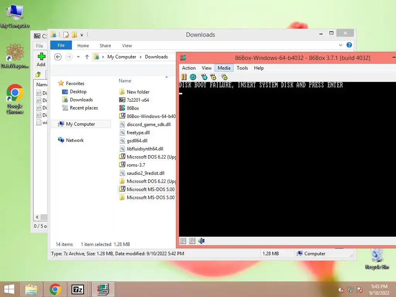Switch to 7-Zip on the taskbar

77,289
